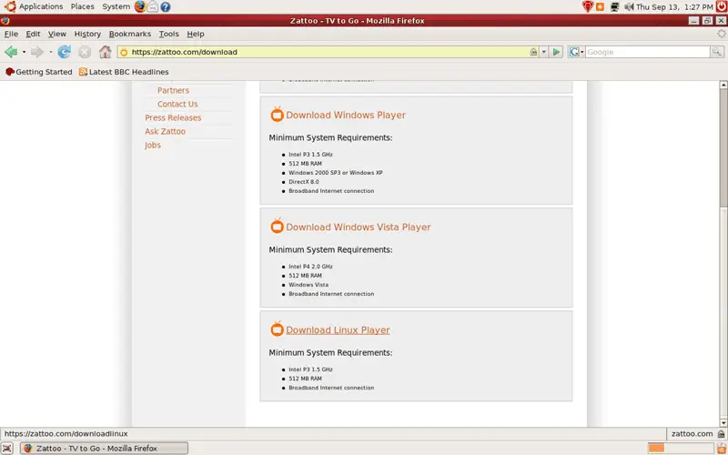Open the Getting Started bookmark
The width and height of the screenshot is (728, 455).
[39, 72]
